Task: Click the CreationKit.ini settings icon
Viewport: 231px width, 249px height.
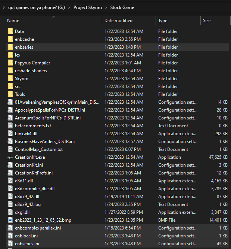Action: pyautogui.click(x=10, y=165)
